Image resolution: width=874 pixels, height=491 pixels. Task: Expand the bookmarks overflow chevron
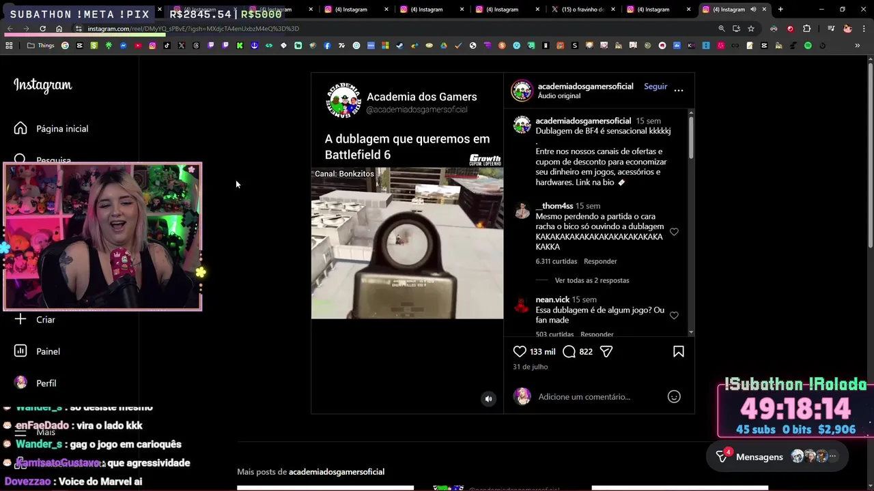(x=858, y=46)
